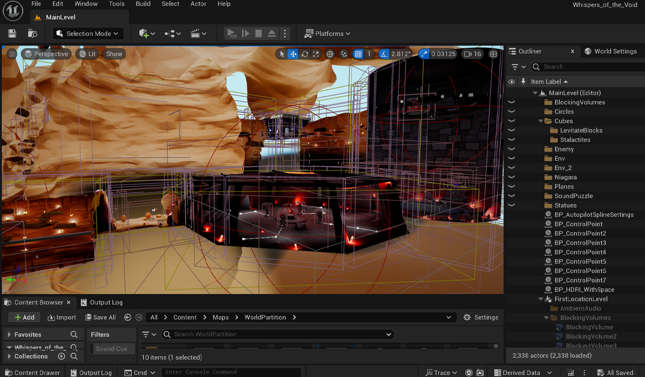Open the Build menu

pyautogui.click(x=143, y=3)
